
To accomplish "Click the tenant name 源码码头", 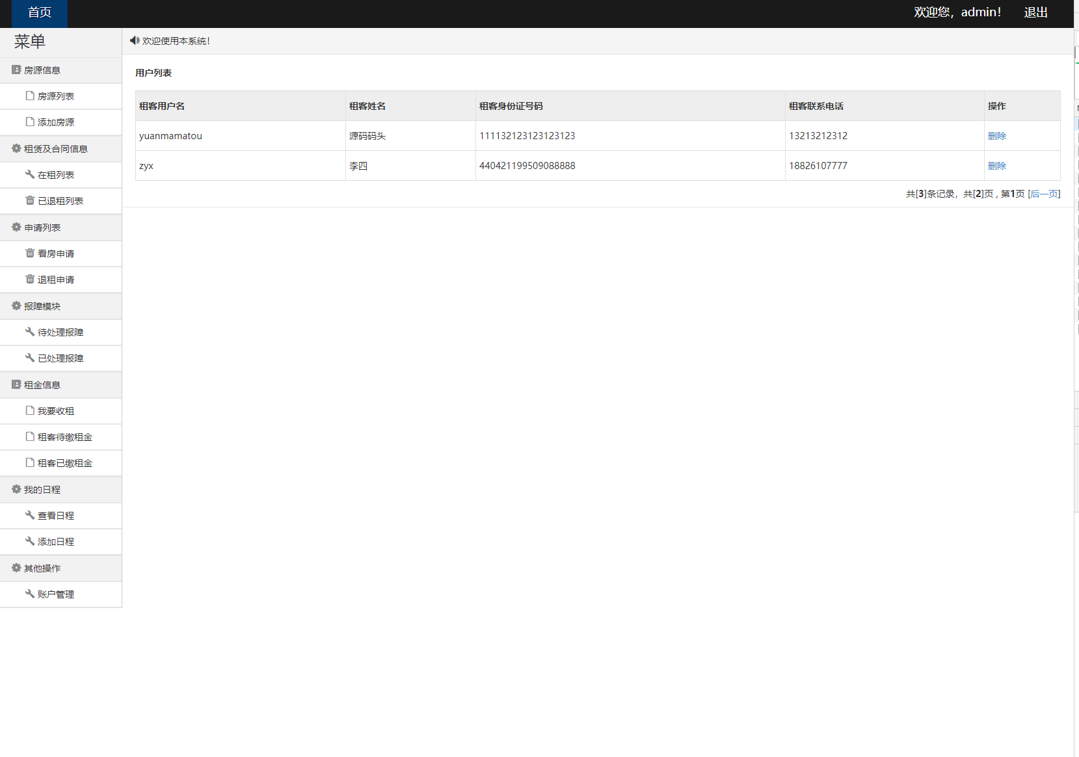I will (x=367, y=136).
